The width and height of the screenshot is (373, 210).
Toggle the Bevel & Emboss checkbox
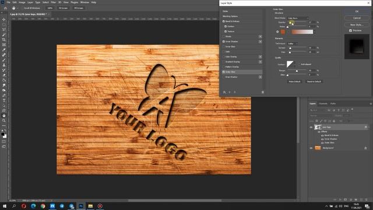(x=224, y=22)
